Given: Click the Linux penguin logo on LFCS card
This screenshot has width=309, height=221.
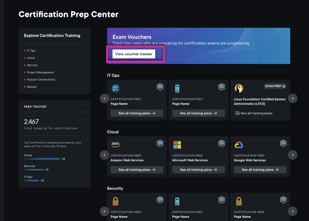Looking at the screenshot, I should pyautogui.click(x=239, y=88).
